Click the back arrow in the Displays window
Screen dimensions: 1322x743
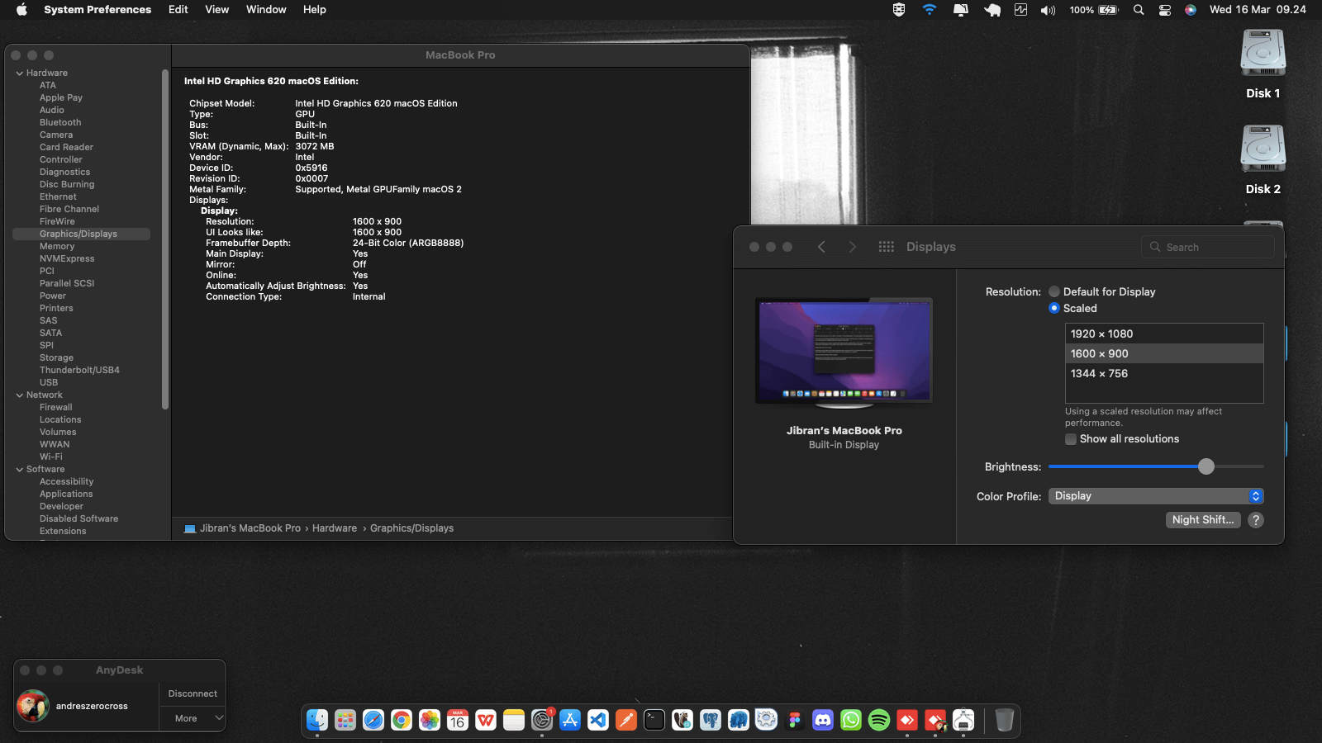click(821, 246)
